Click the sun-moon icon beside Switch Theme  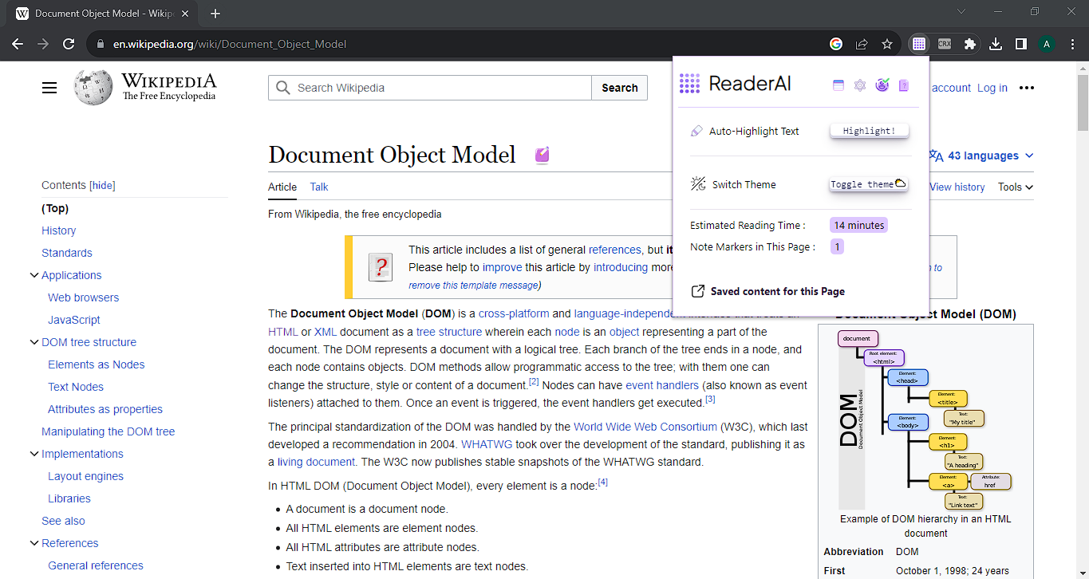(698, 184)
